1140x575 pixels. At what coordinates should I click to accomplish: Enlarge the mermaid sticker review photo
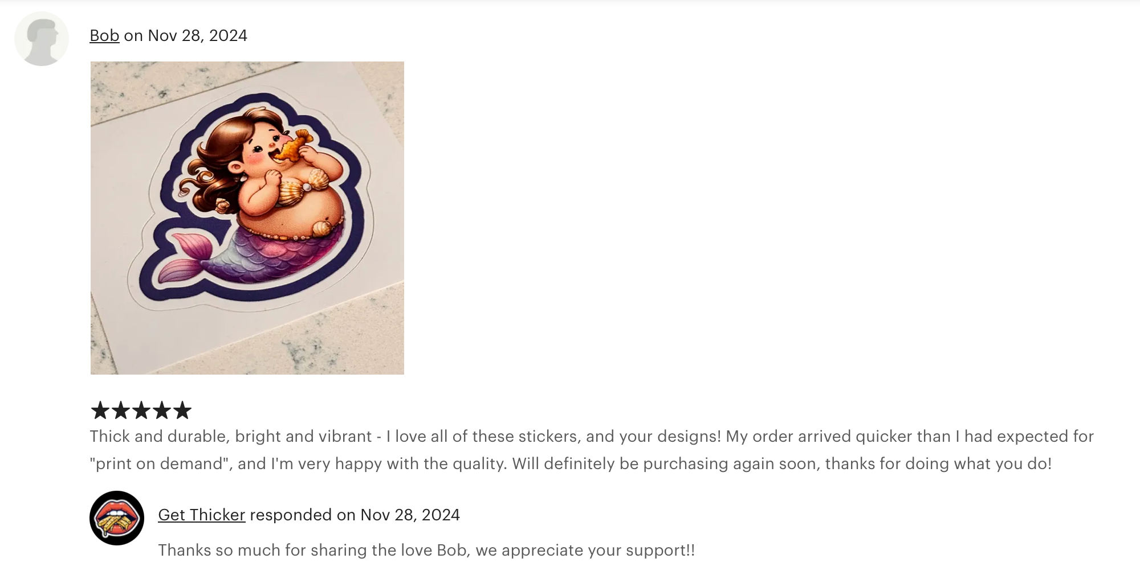247,217
